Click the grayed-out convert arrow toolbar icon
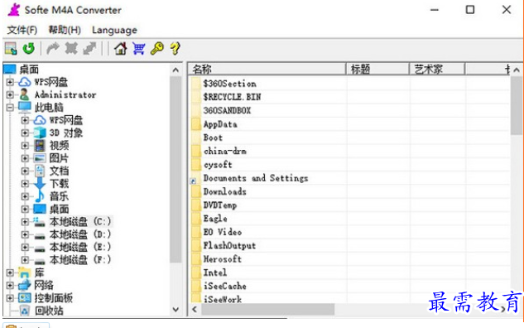The image size is (529, 328). (x=53, y=49)
